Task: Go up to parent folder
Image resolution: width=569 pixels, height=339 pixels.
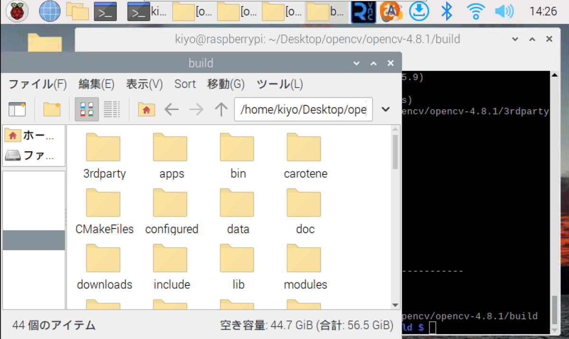Action: point(221,110)
